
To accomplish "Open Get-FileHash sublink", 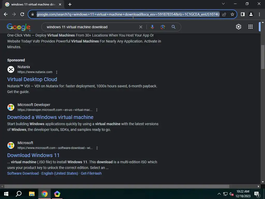I will coord(91,173).
